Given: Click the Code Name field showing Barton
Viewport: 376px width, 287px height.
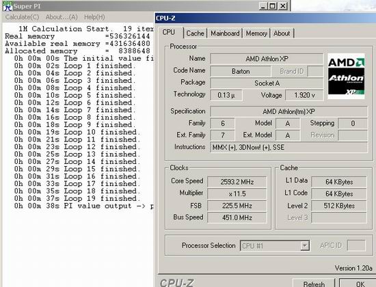Looking at the screenshot, I should 241,71.
